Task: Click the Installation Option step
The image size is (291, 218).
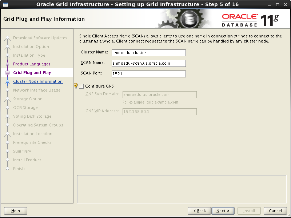Action: click(31, 47)
